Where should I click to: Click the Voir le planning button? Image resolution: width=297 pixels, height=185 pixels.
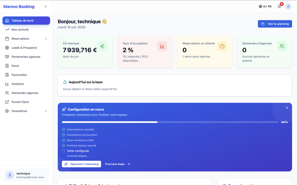[x=275, y=24]
